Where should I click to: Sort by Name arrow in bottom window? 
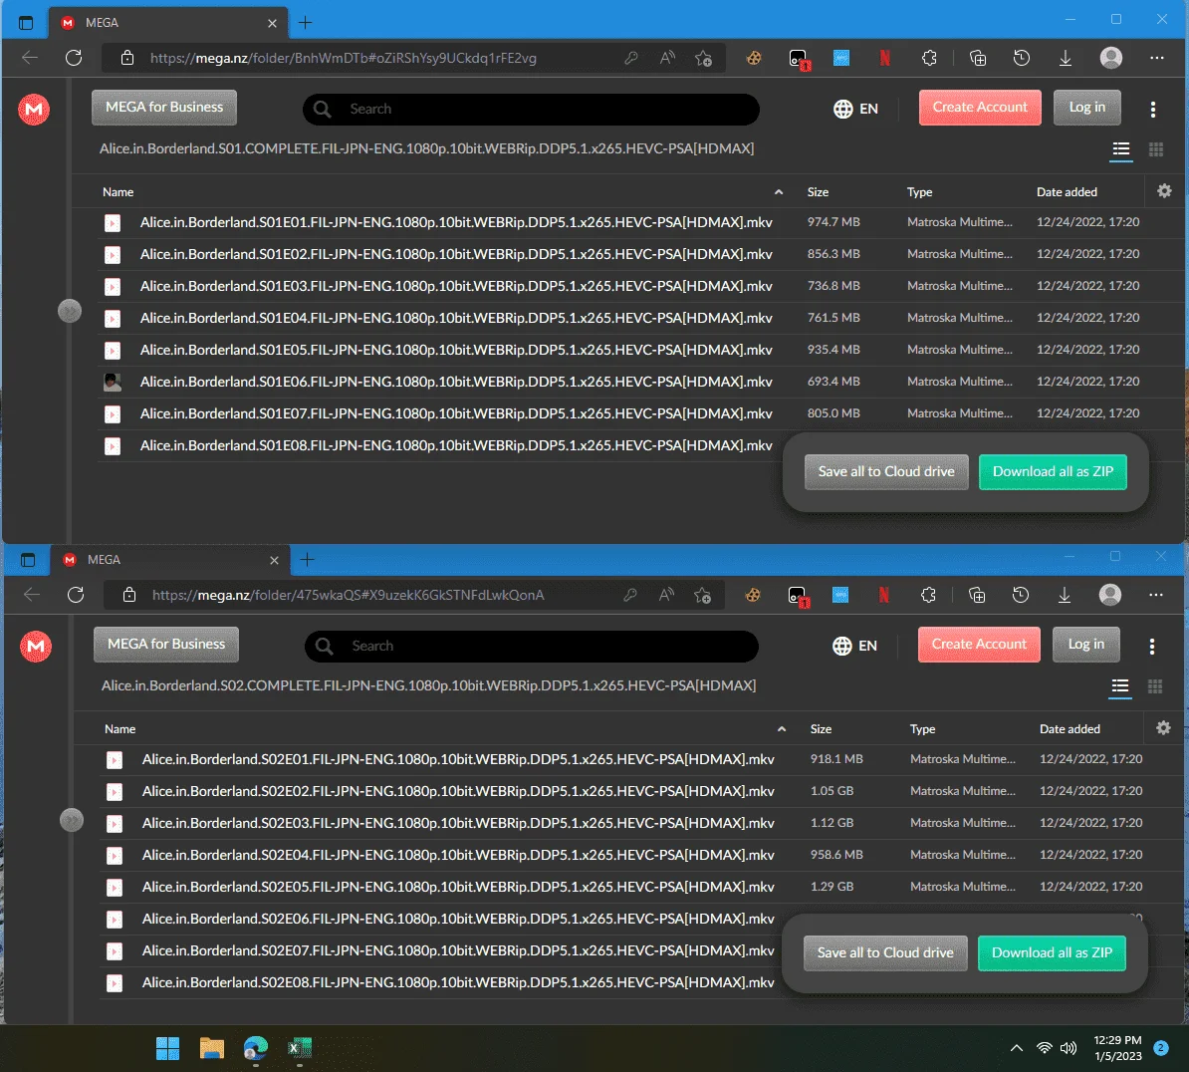(781, 729)
